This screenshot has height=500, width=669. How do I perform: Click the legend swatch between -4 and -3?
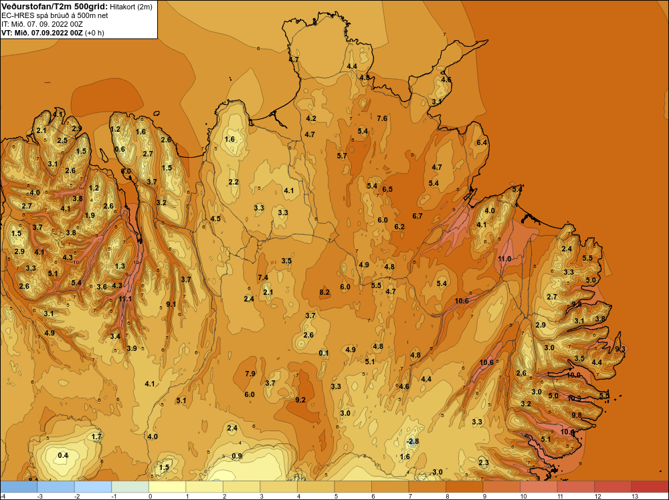point(19,487)
